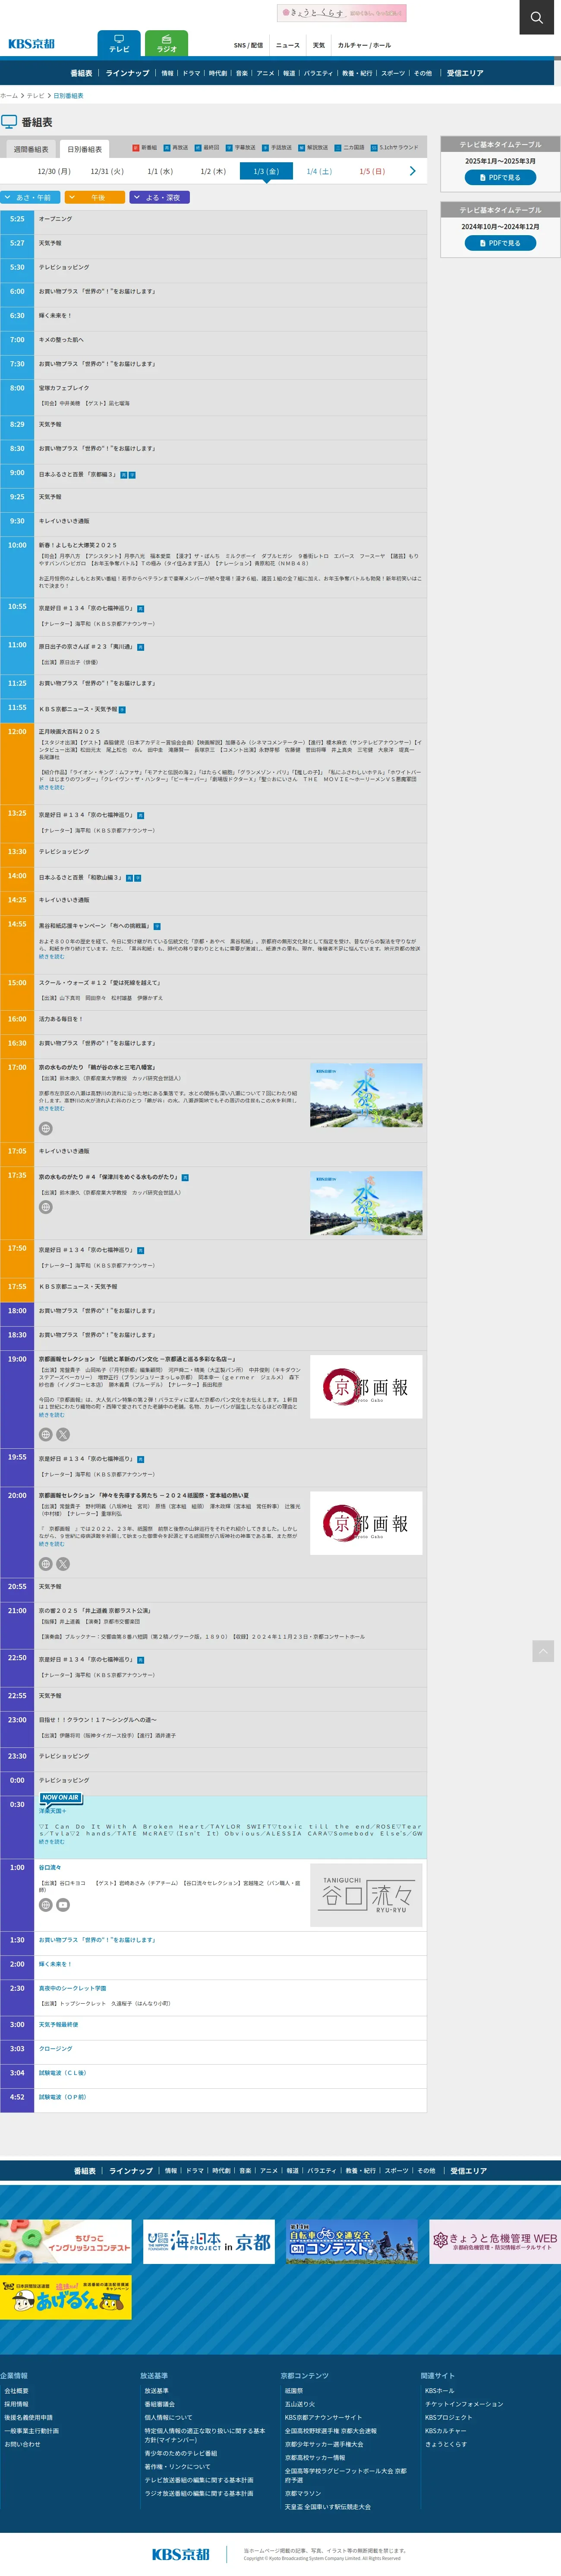This screenshot has height=2576, width=561.
Task: Open 20:00 京都画報 logo thumbnail
Action: (x=366, y=1523)
